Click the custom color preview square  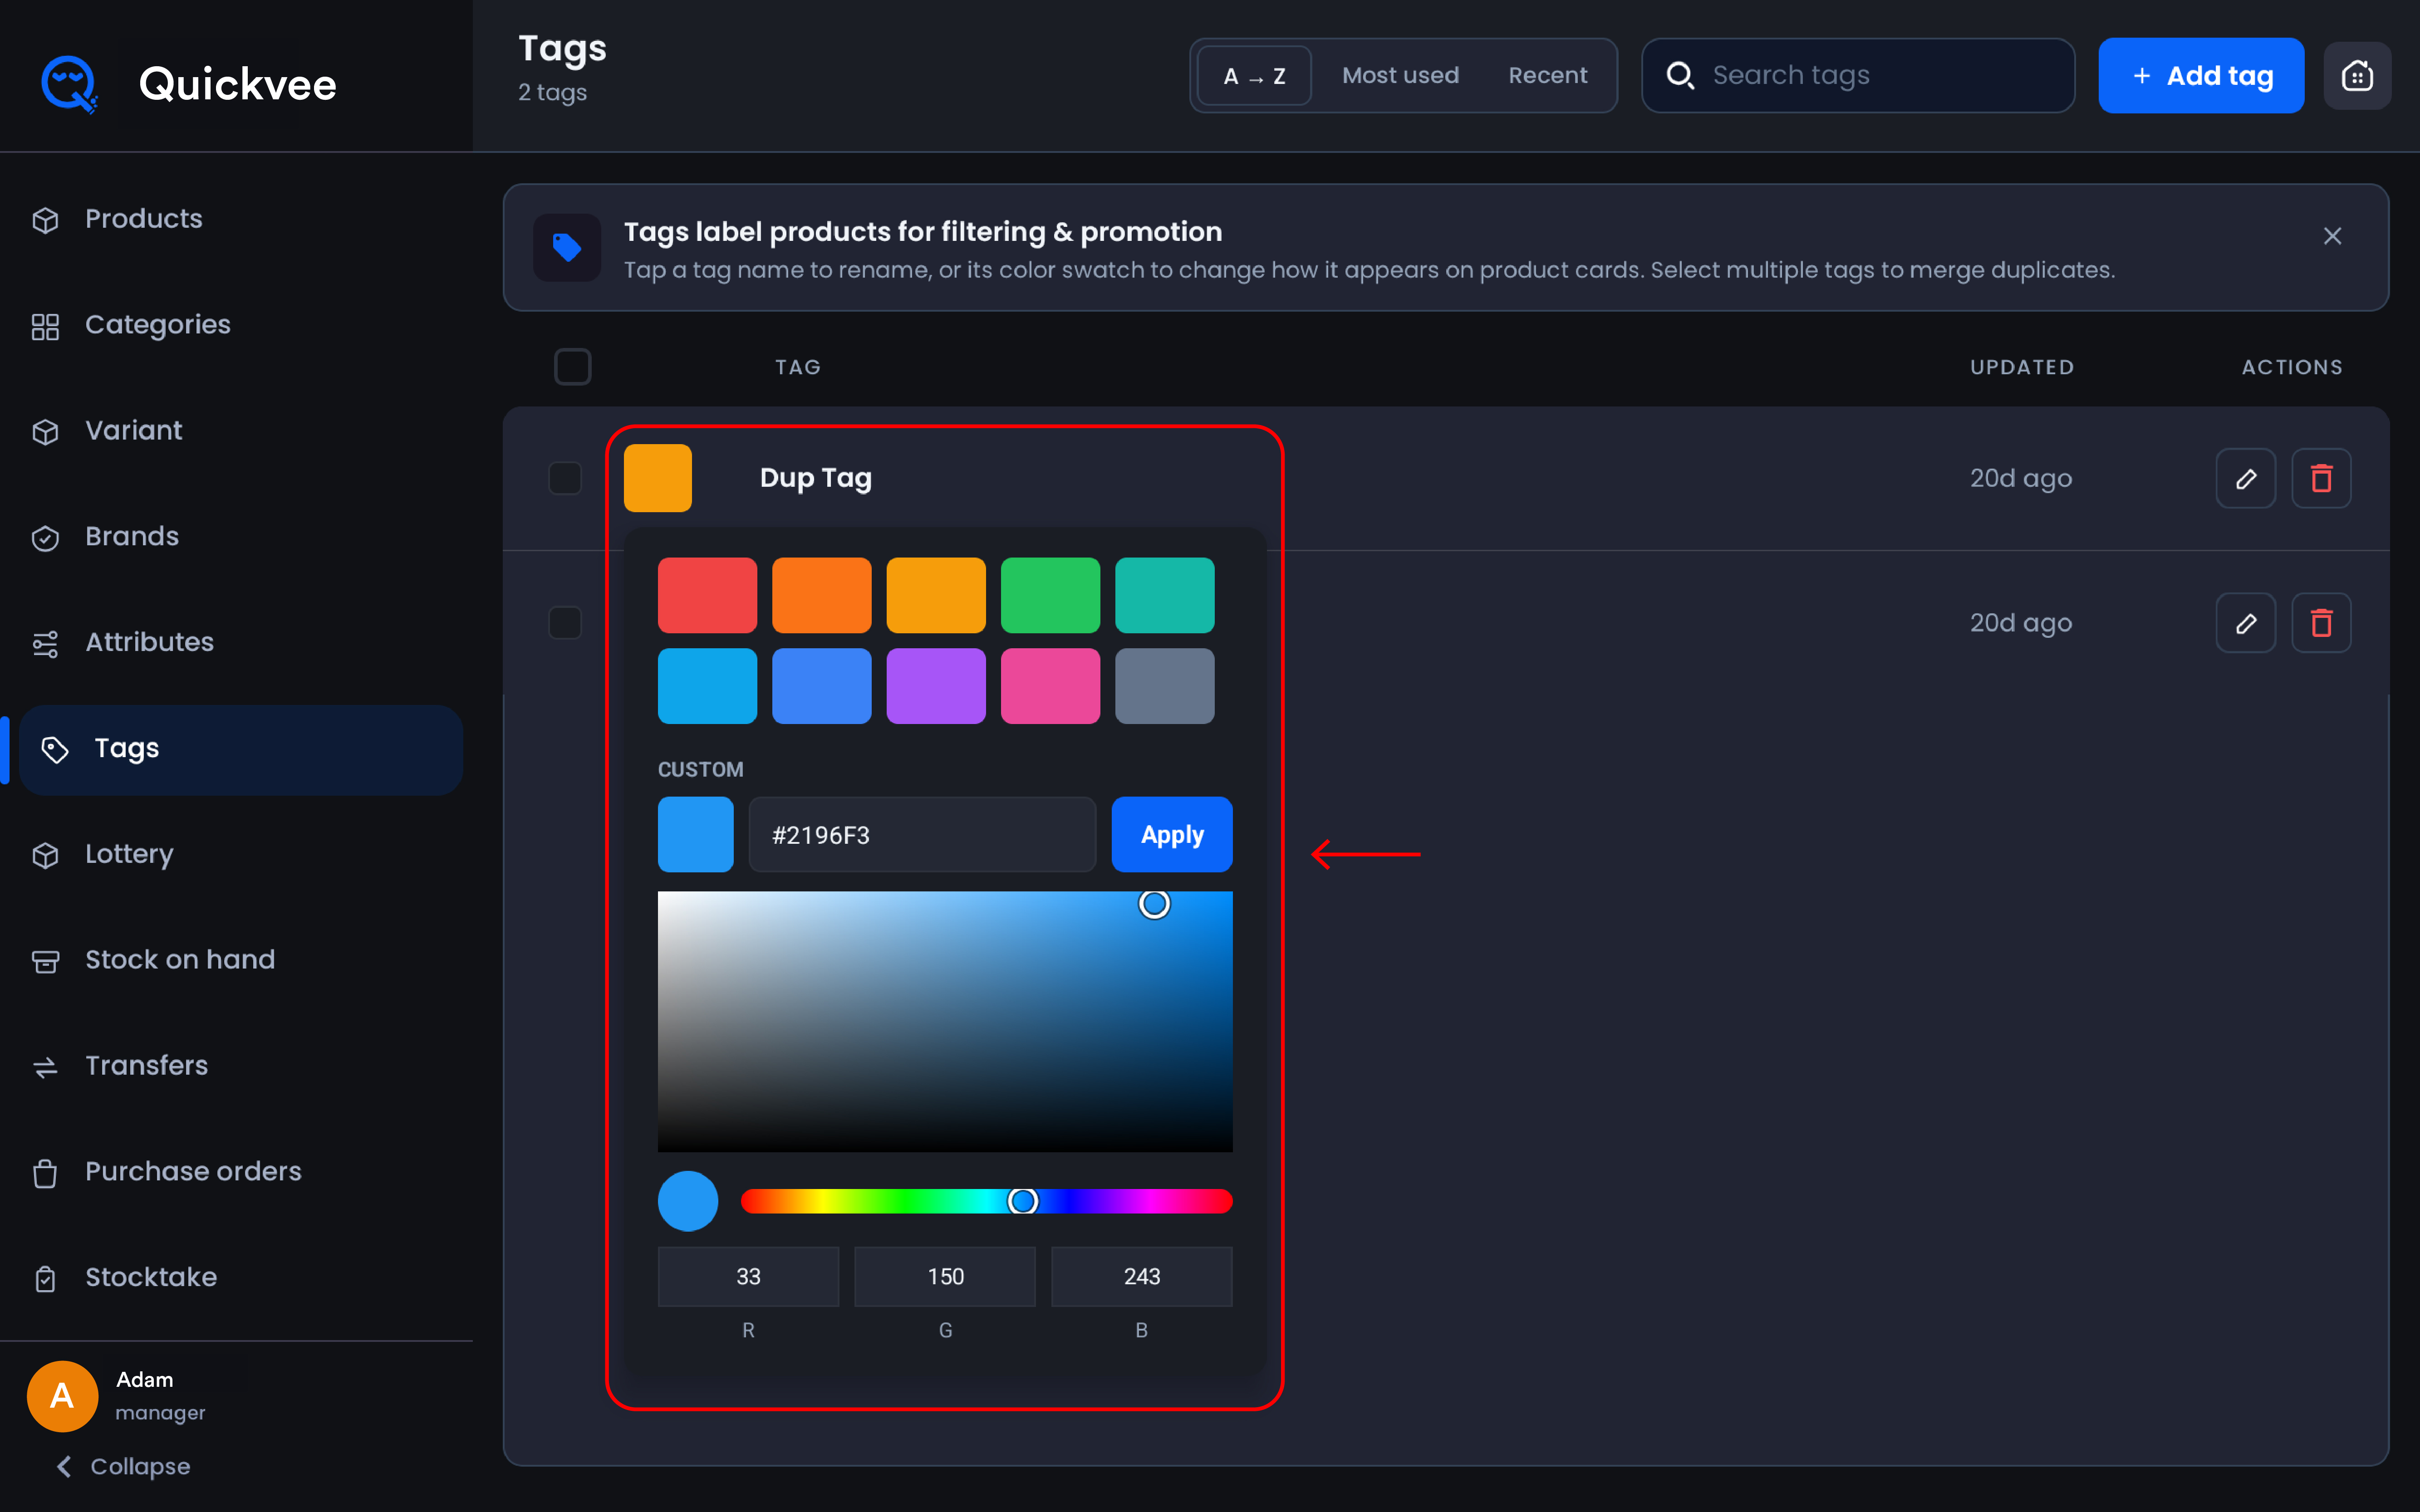pyautogui.click(x=695, y=834)
